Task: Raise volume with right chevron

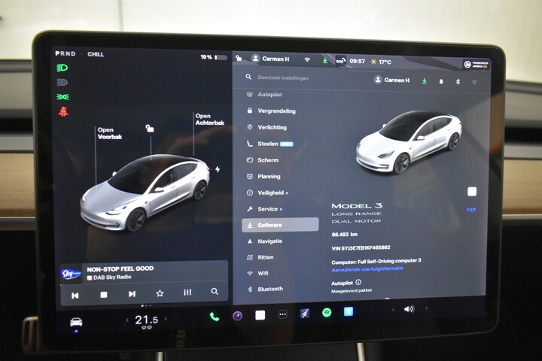Action: point(426,308)
